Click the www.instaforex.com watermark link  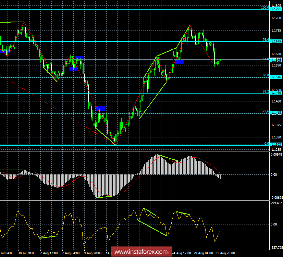tap(141, 253)
